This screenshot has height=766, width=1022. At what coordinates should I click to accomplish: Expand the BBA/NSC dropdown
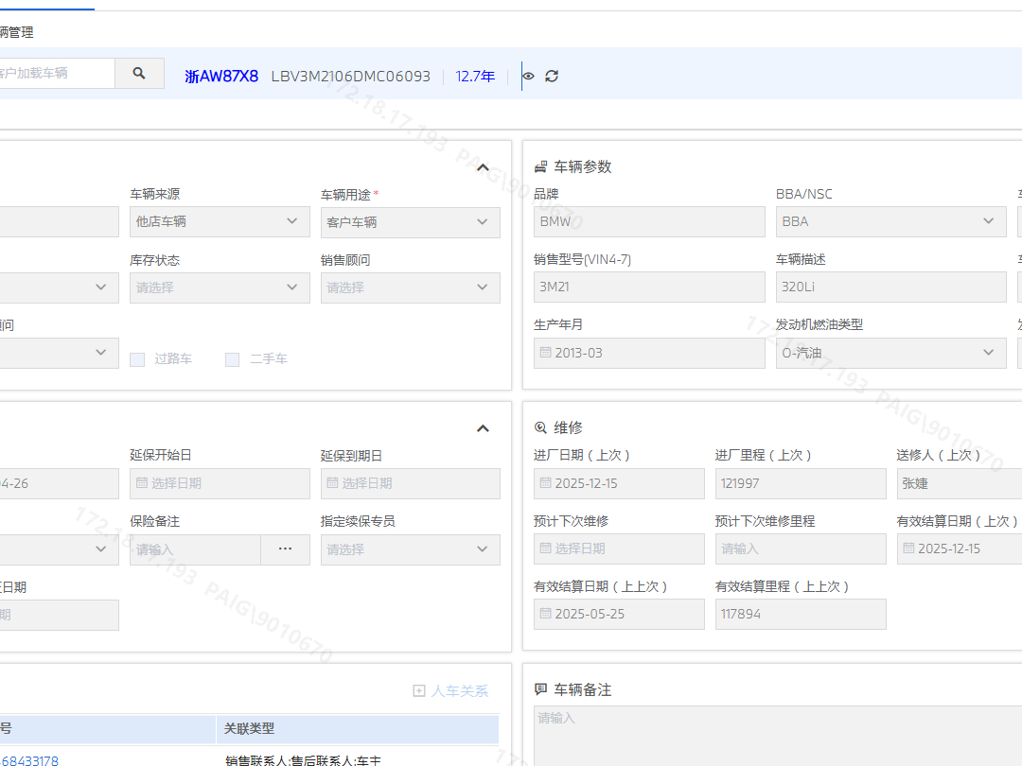[x=890, y=221]
